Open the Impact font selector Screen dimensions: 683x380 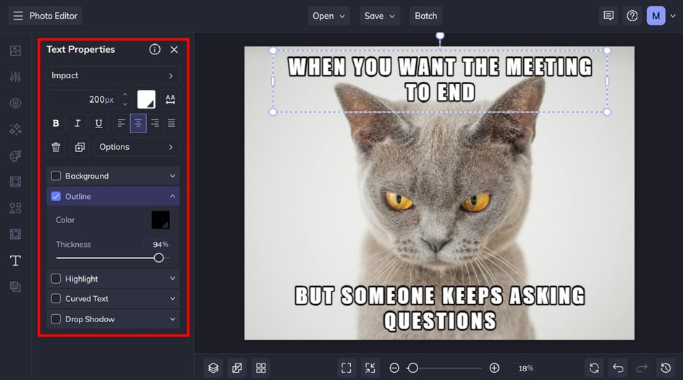113,75
